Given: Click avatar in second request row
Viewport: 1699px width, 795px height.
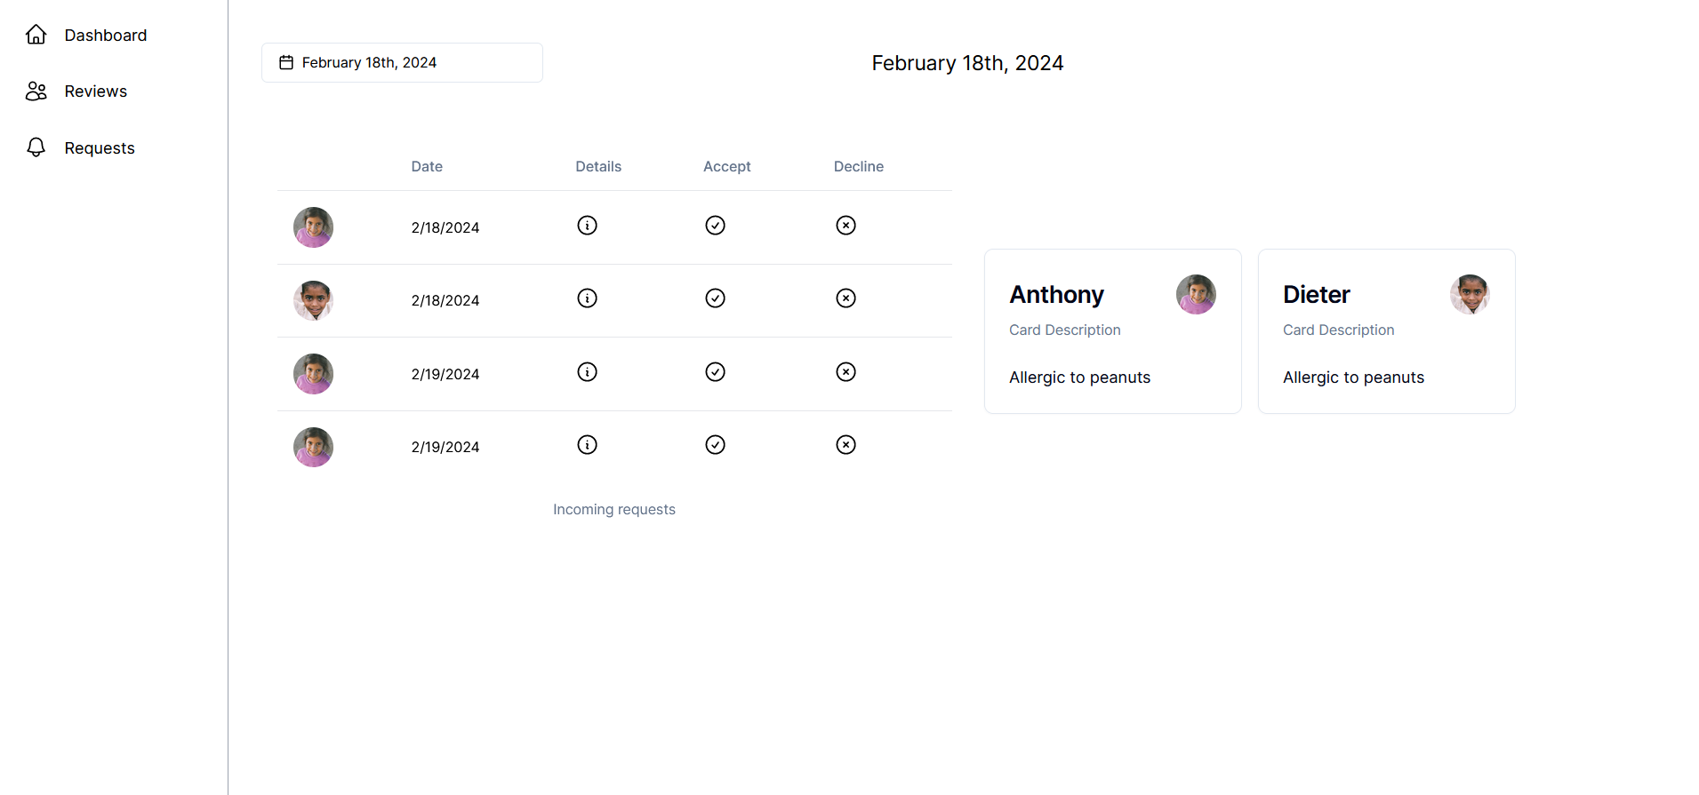Looking at the screenshot, I should click(313, 300).
